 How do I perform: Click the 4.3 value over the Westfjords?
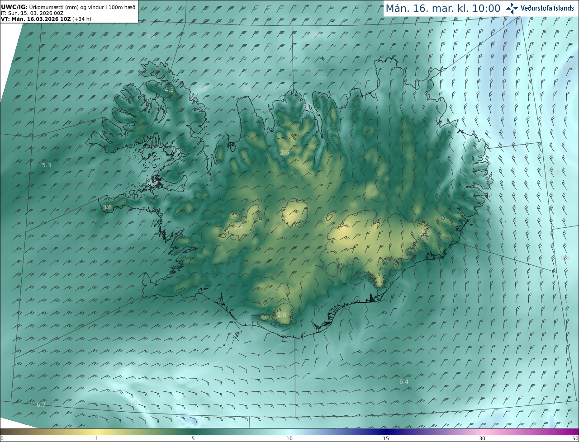pos(169,90)
